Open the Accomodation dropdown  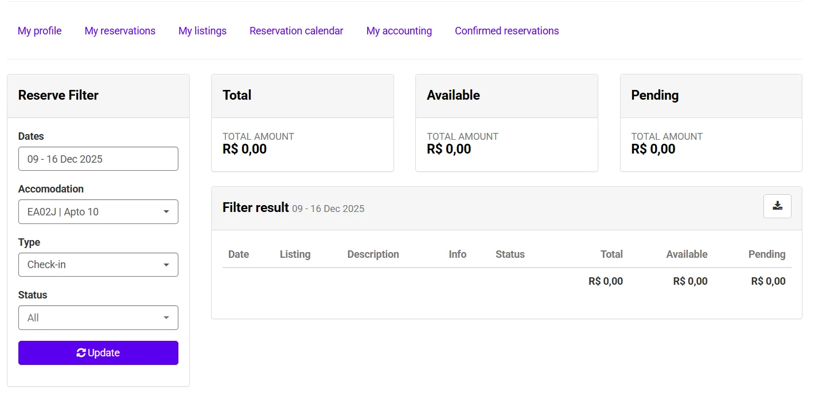tap(98, 212)
